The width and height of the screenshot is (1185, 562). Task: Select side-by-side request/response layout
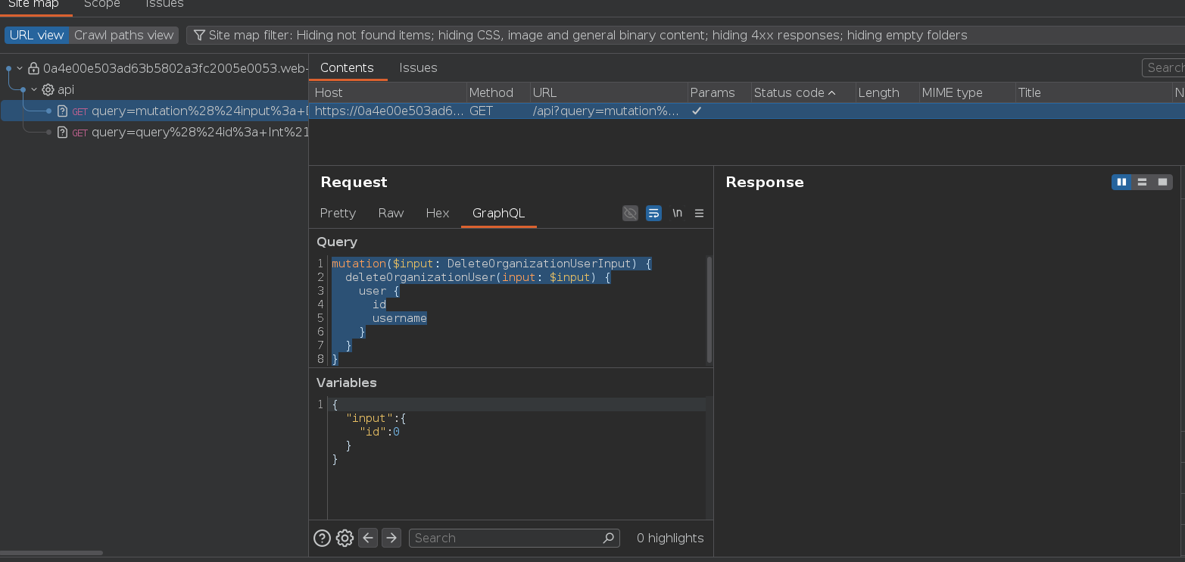click(1121, 182)
